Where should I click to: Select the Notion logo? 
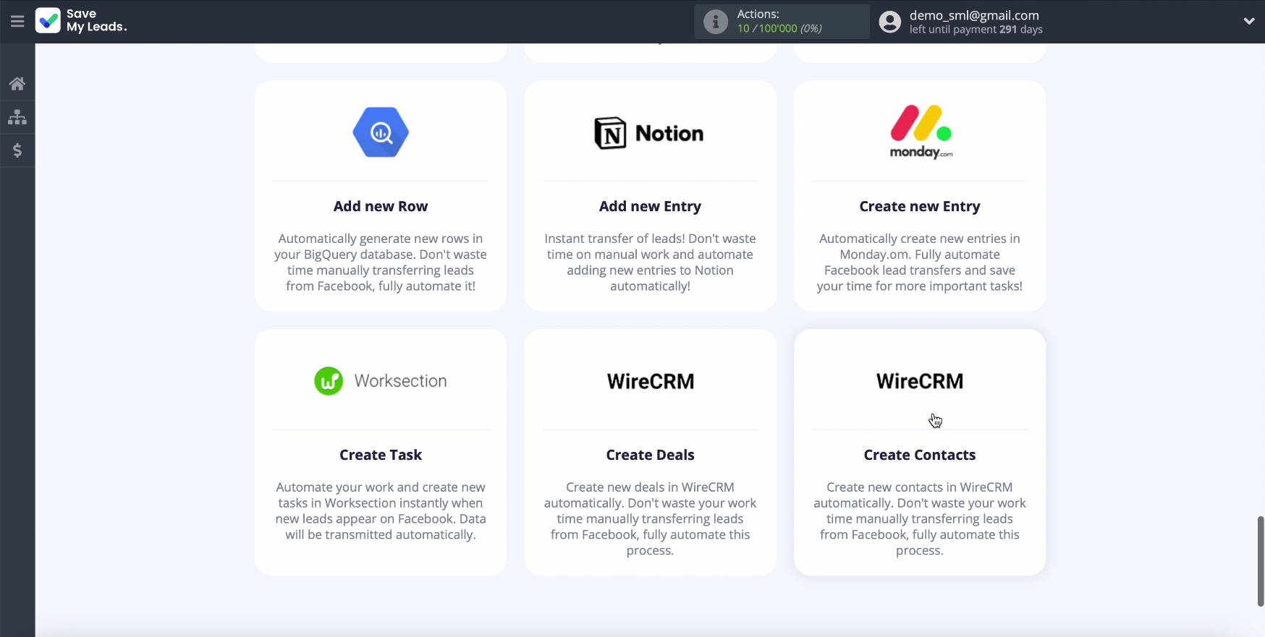(649, 133)
